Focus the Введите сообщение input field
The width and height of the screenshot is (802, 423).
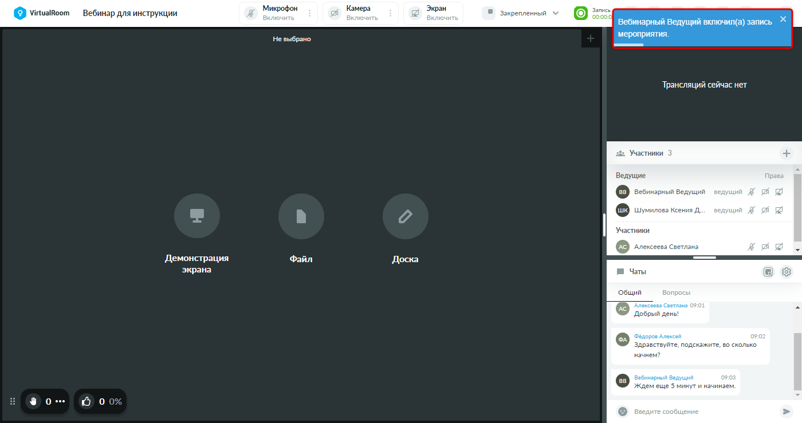click(x=704, y=412)
